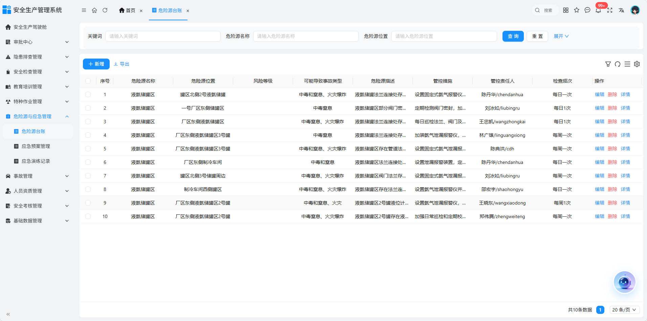Open the chat messages icon
This screenshot has width=647, height=321.
click(587, 10)
